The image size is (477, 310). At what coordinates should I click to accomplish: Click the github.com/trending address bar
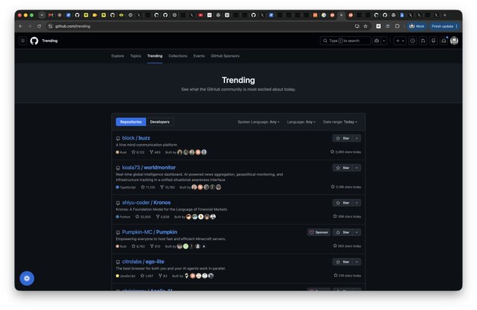point(201,26)
